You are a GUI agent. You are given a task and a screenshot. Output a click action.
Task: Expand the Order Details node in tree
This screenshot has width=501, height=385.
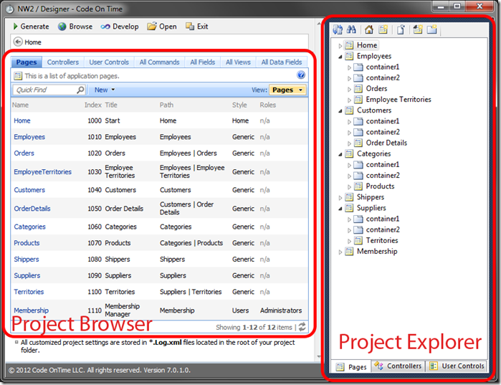click(x=349, y=143)
